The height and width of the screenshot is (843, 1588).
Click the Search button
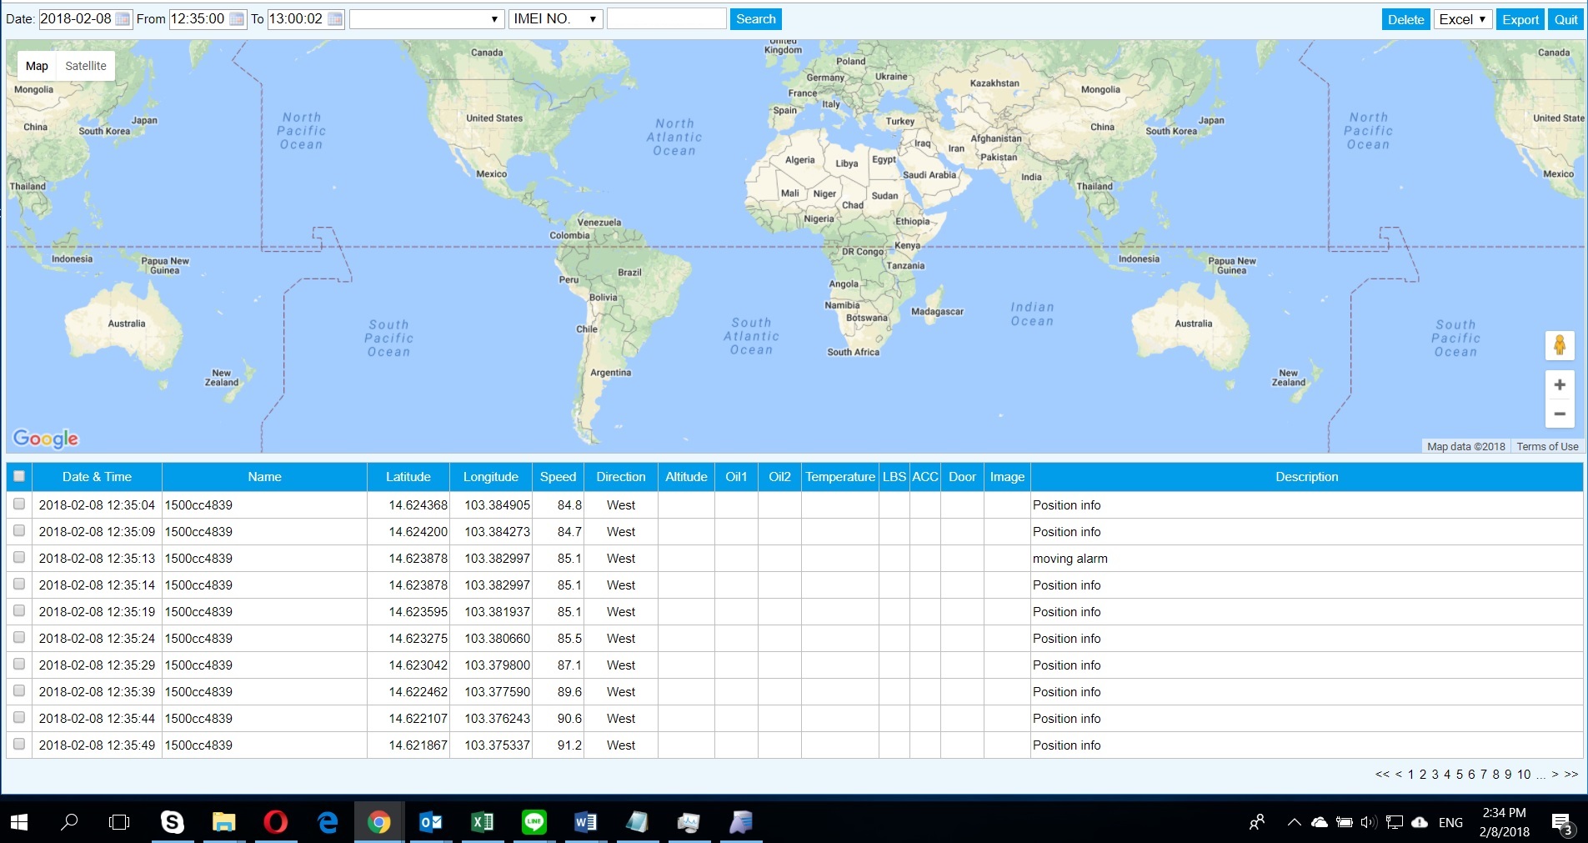[x=756, y=19]
